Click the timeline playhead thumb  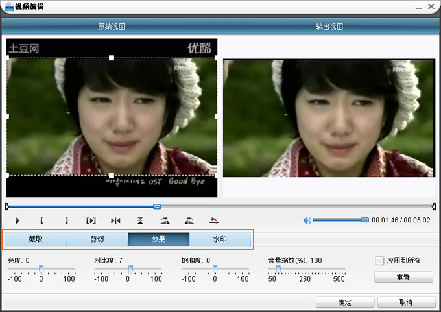tap(157, 207)
